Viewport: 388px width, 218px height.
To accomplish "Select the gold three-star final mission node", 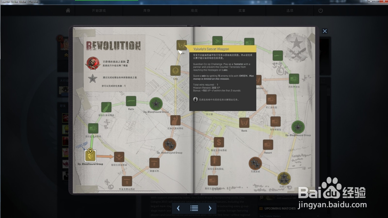I will pyautogui.click(x=284, y=179).
